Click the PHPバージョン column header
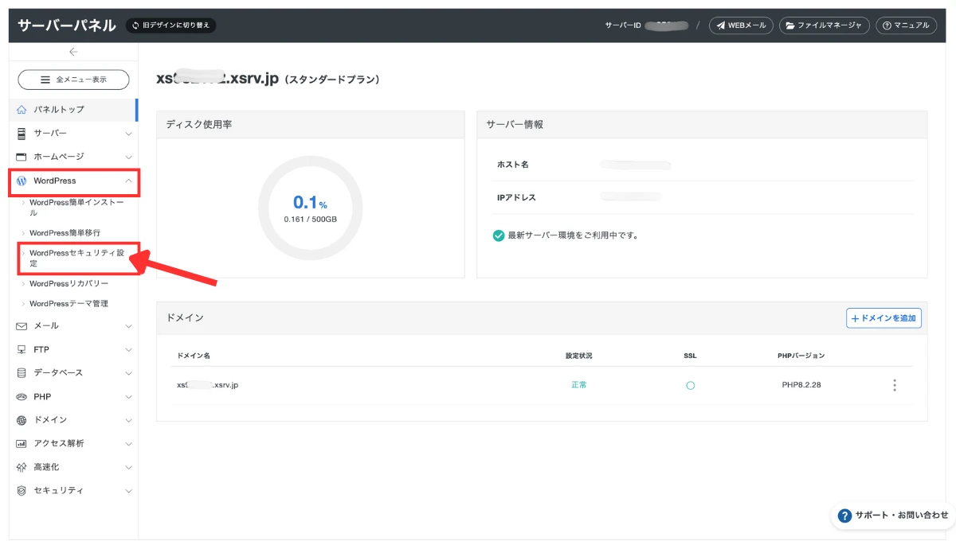This screenshot has height=541, width=956. tap(801, 356)
